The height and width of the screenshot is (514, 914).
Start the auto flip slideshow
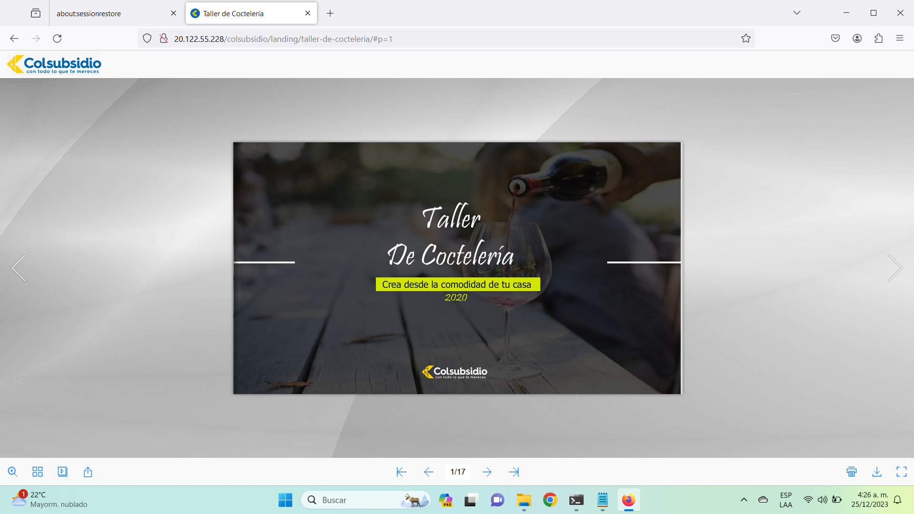[62, 472]
